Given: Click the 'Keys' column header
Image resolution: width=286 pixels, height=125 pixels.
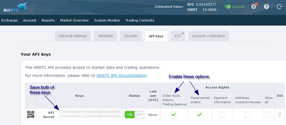Looking at the screenshot, I should point(79,96).
